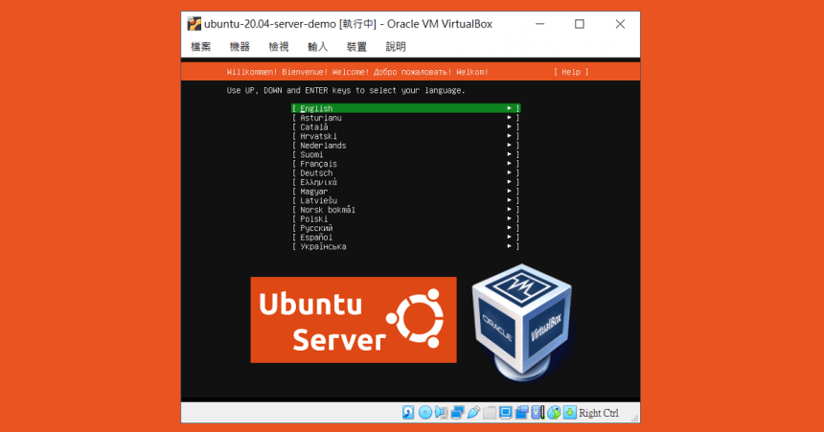The height and width of the screenshot is (432, 824).
Task: Click the [ Help ] button in installer
Action: tap(571, 72)
